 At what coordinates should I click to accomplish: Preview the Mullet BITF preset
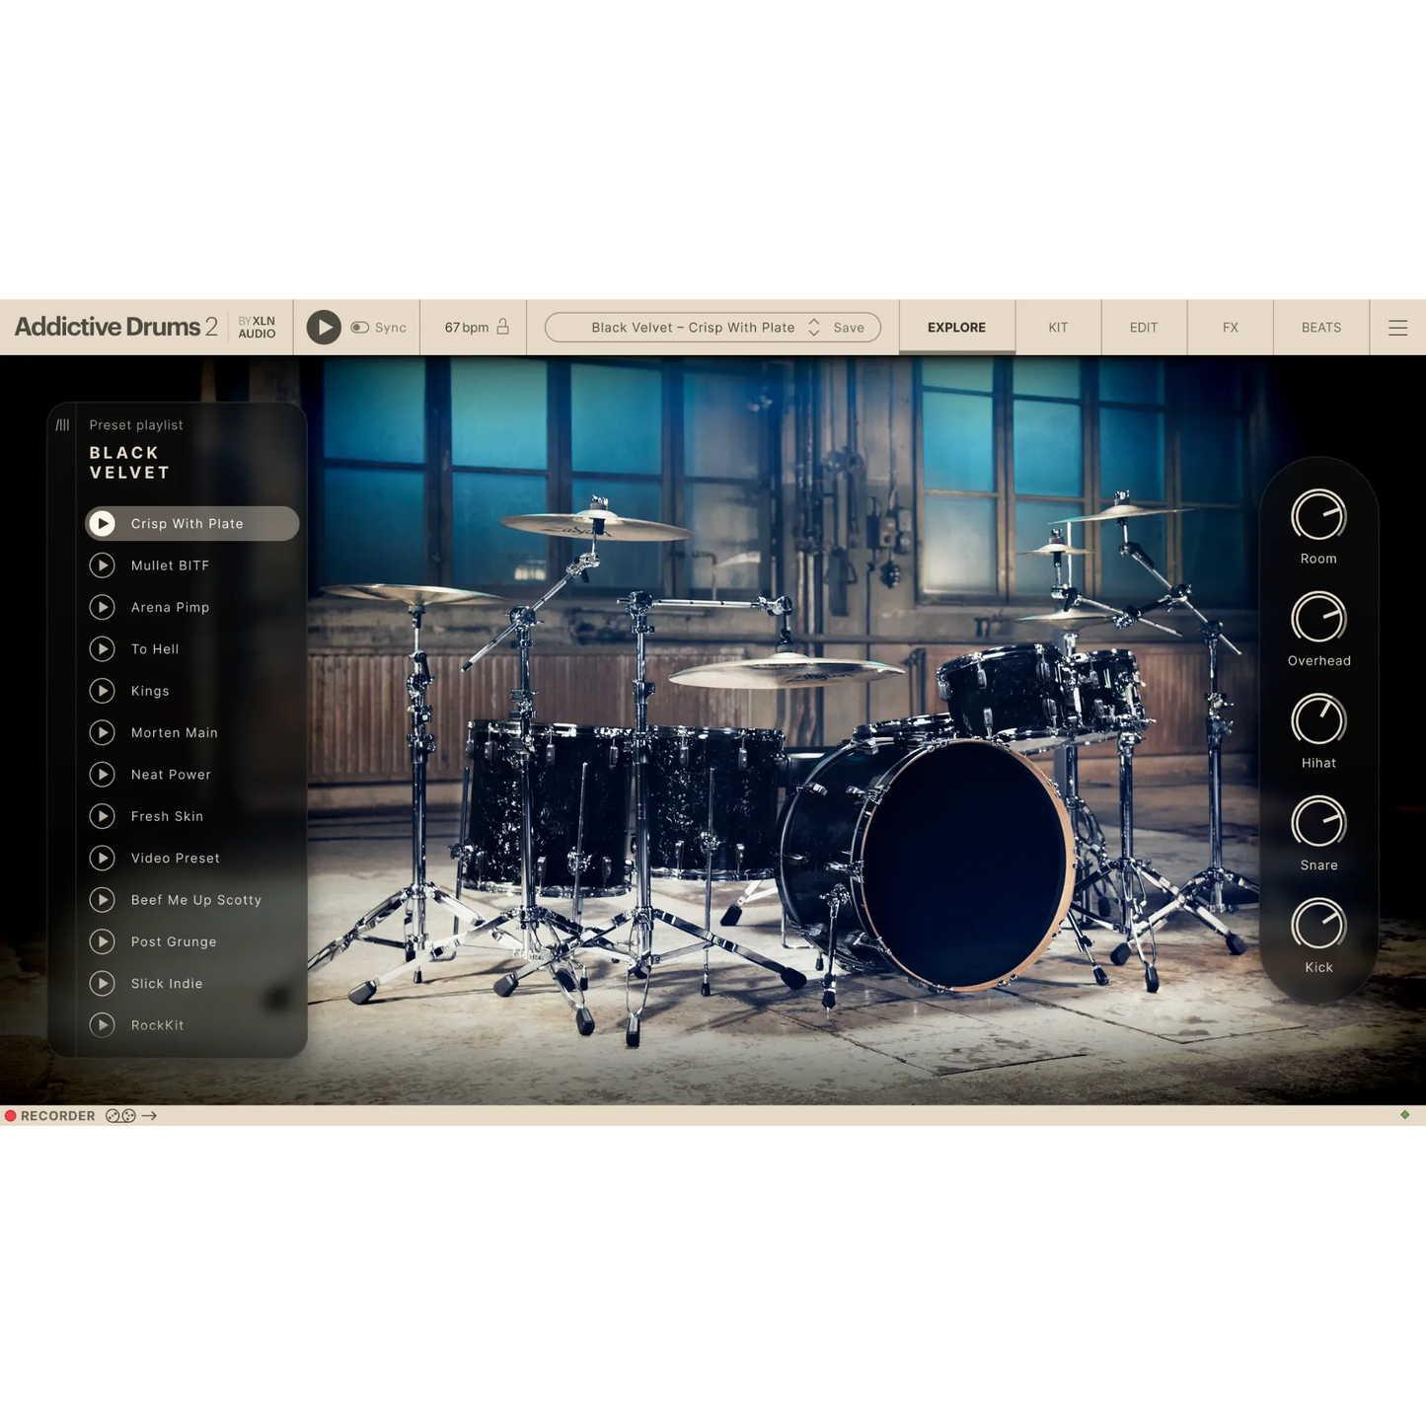tap(103, 565)
